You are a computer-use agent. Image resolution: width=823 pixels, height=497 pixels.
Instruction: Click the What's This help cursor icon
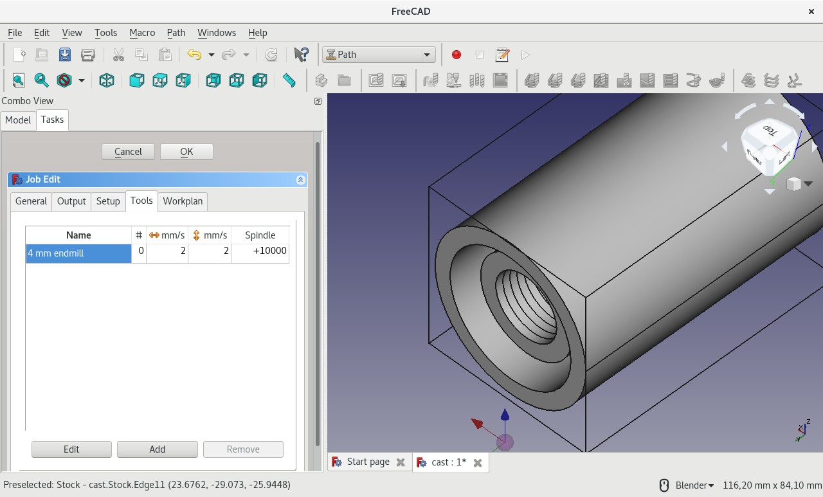tap(300, 55)
